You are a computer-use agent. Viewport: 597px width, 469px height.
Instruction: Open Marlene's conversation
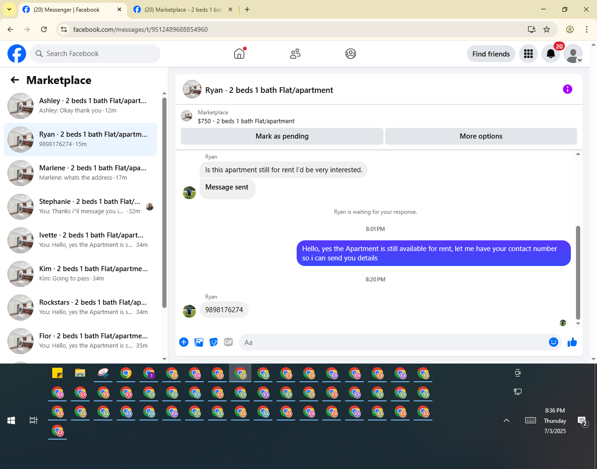[x=80, y=173]
